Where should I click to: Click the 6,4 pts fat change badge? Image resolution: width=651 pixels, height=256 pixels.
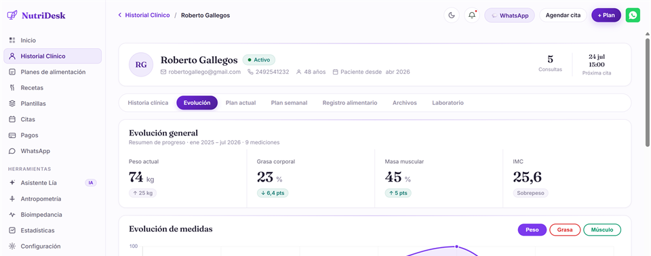coord(273,193)
